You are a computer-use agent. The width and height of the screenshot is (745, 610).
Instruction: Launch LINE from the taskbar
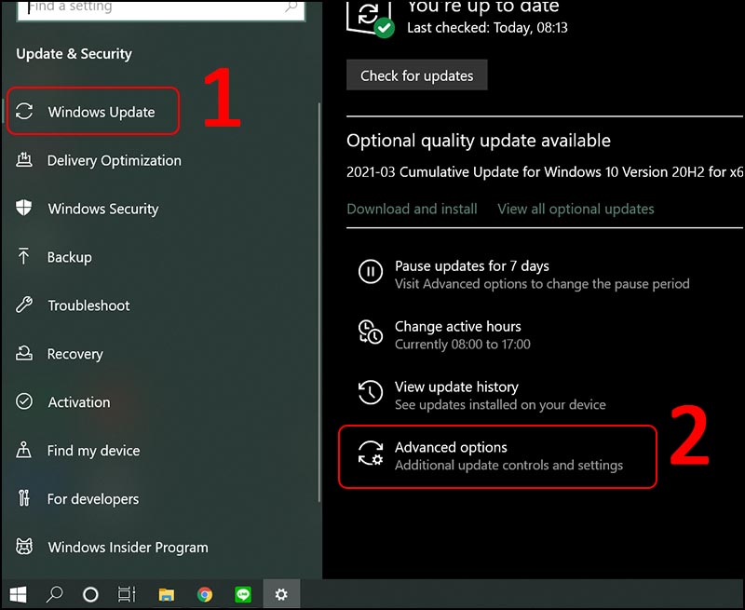click(x=243, y=593)
